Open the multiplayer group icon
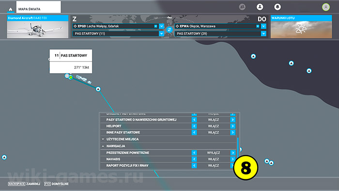This screenshot has width=339, height=191. [x=242, y=7]
